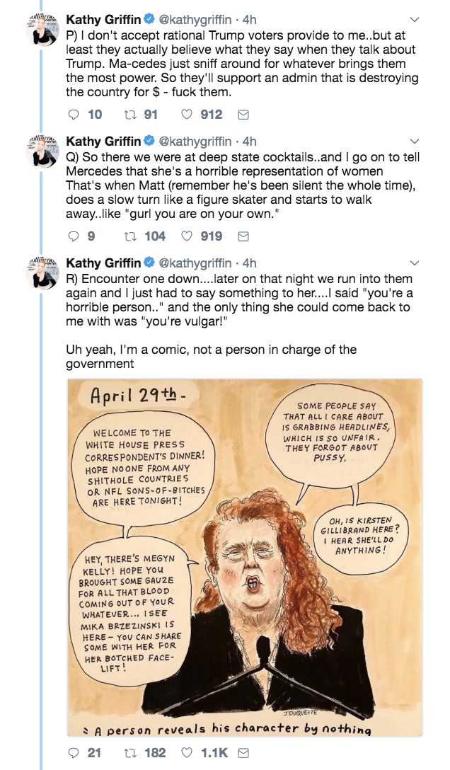Open the caret menu on R) tweet
The image size is (450, 770).
pyautogui.click(x=415, y=263)
